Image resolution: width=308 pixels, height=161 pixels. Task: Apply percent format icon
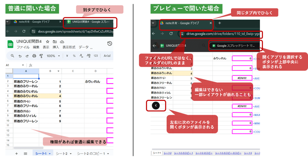[74, 56]
